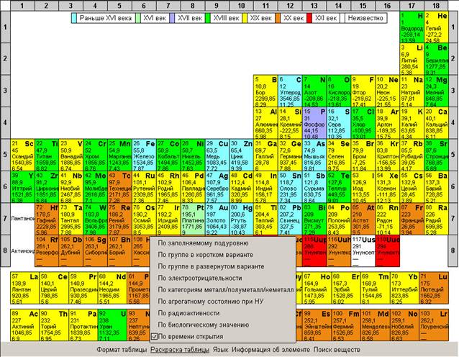Open 'Информация об элементе' menu

271,350
